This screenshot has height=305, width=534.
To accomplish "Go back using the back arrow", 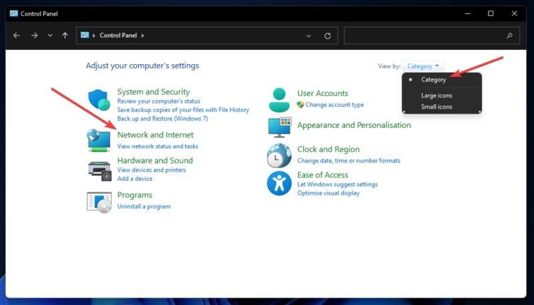I will 17,35.
